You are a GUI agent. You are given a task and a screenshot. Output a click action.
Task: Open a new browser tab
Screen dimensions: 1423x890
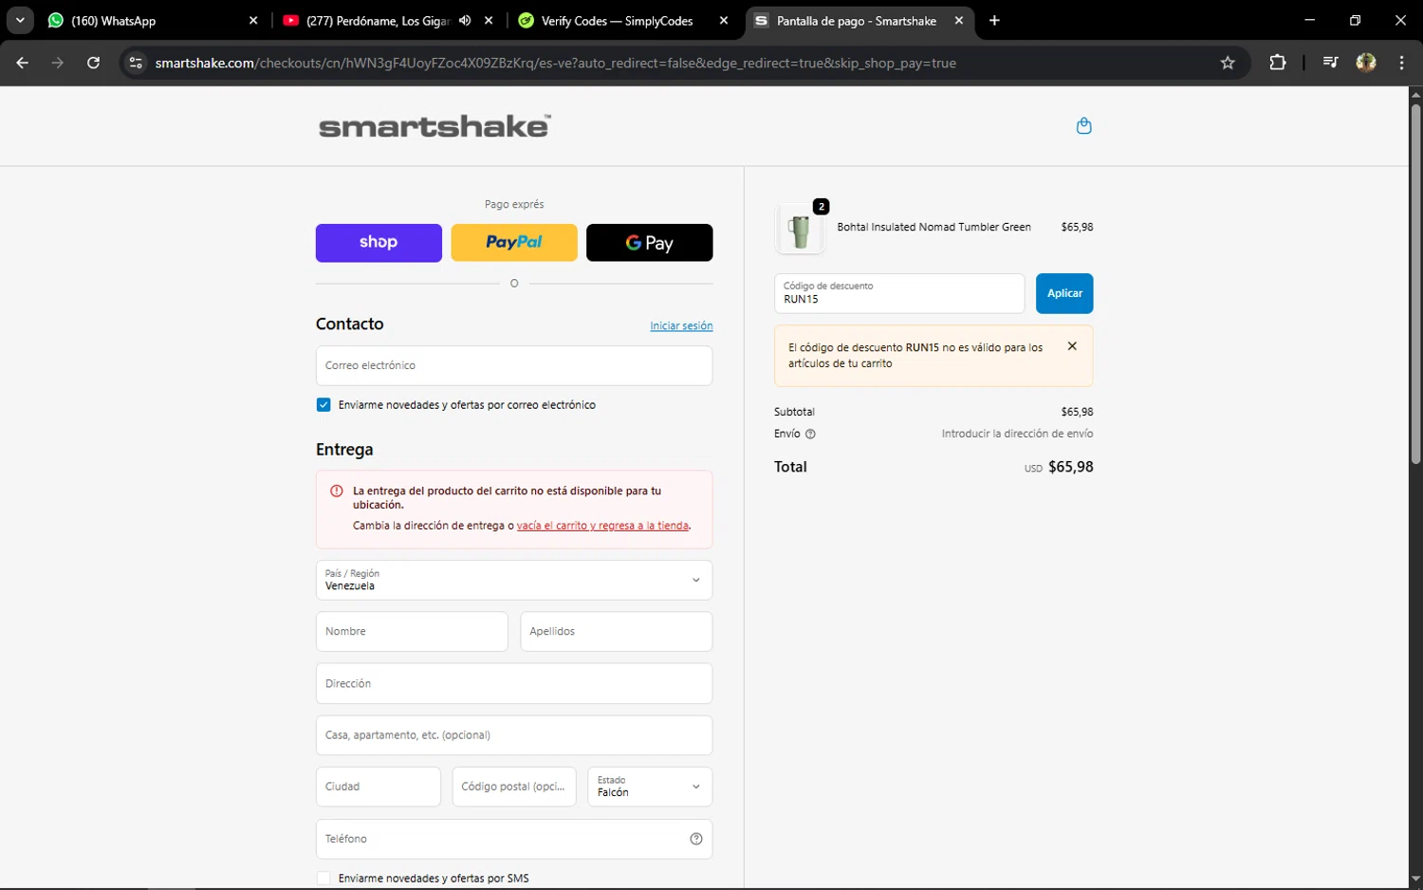tap(994, 21)
